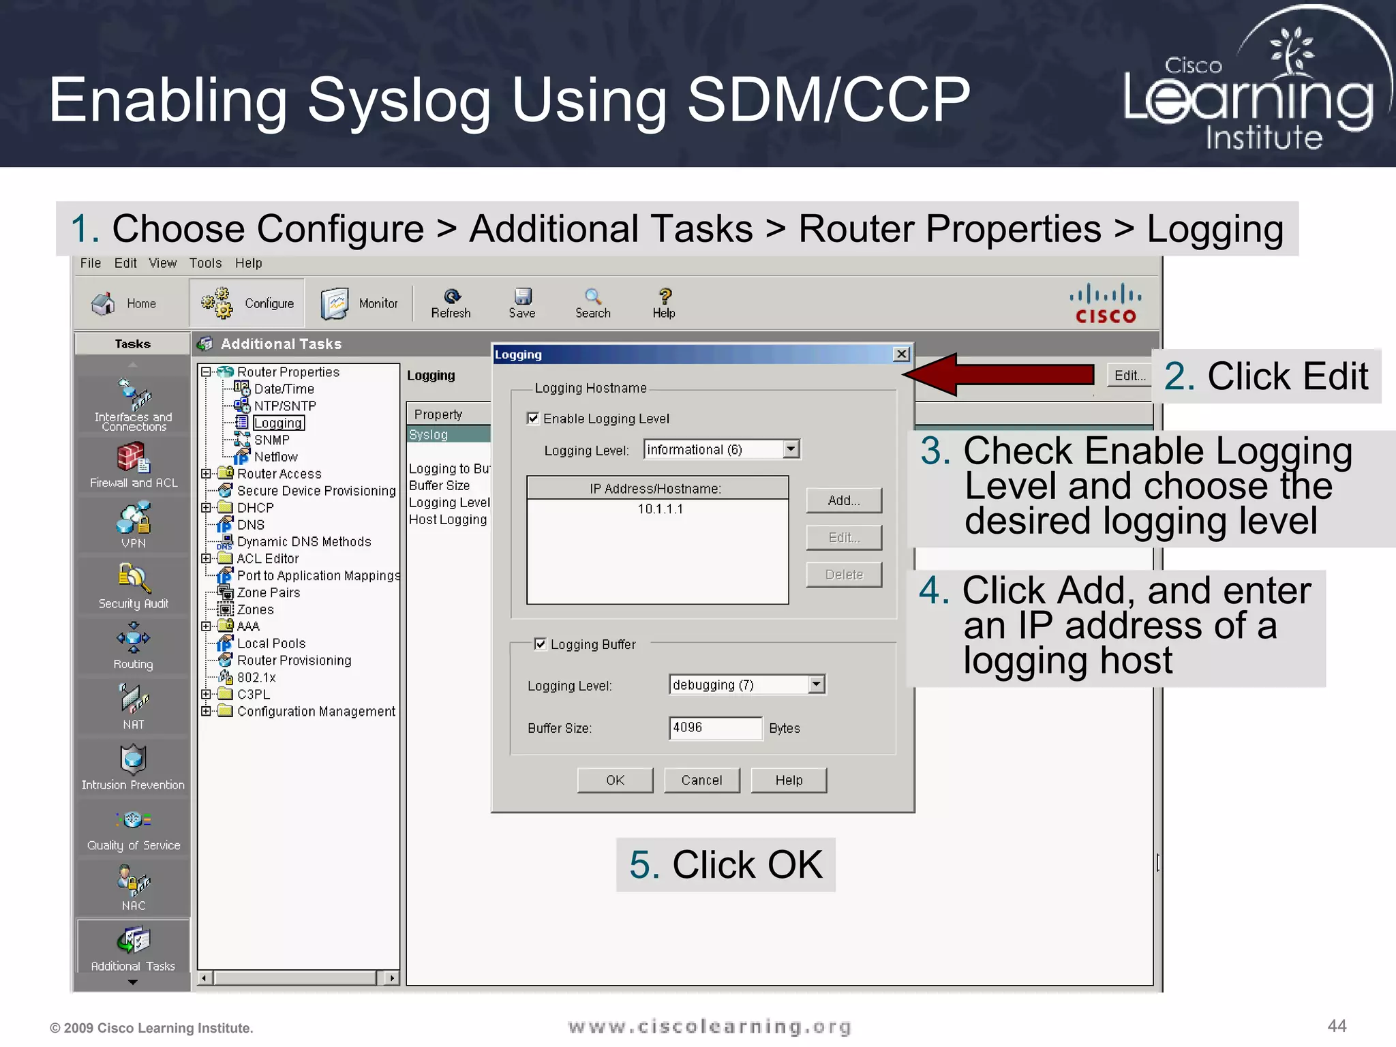Toggle Enable Logging Level checkbox
This screenshot has height=1047, width=1396.
click(533, 419)
